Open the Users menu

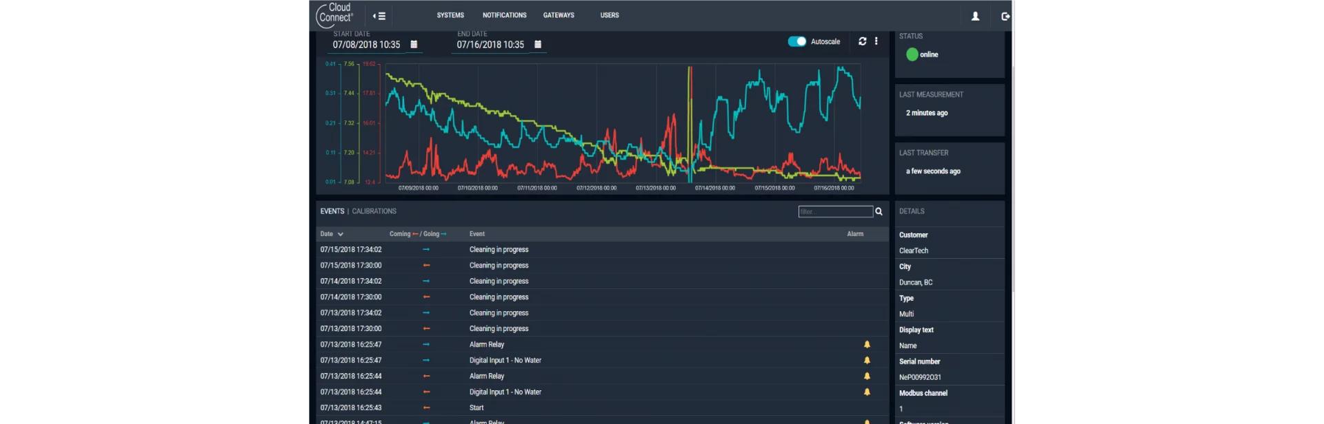coord(610,15)
